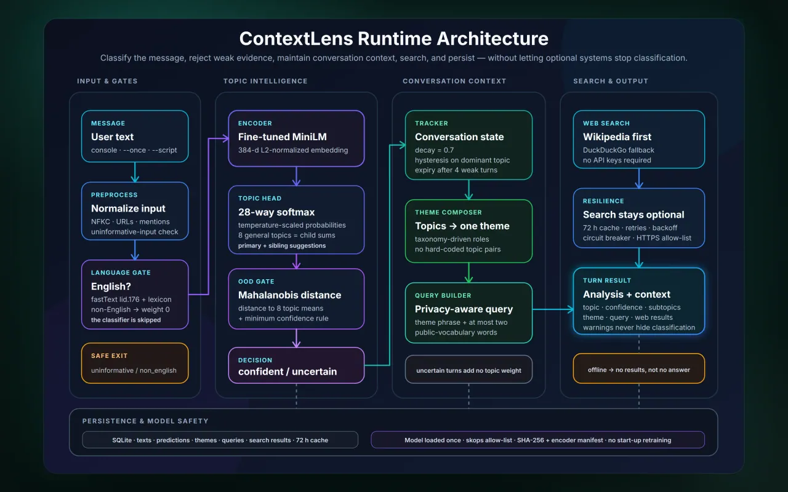The height and width of the screenshot is (492, 788).
Task: Click 'hysteresis on dominant topic' line
Action: (462, 160)
